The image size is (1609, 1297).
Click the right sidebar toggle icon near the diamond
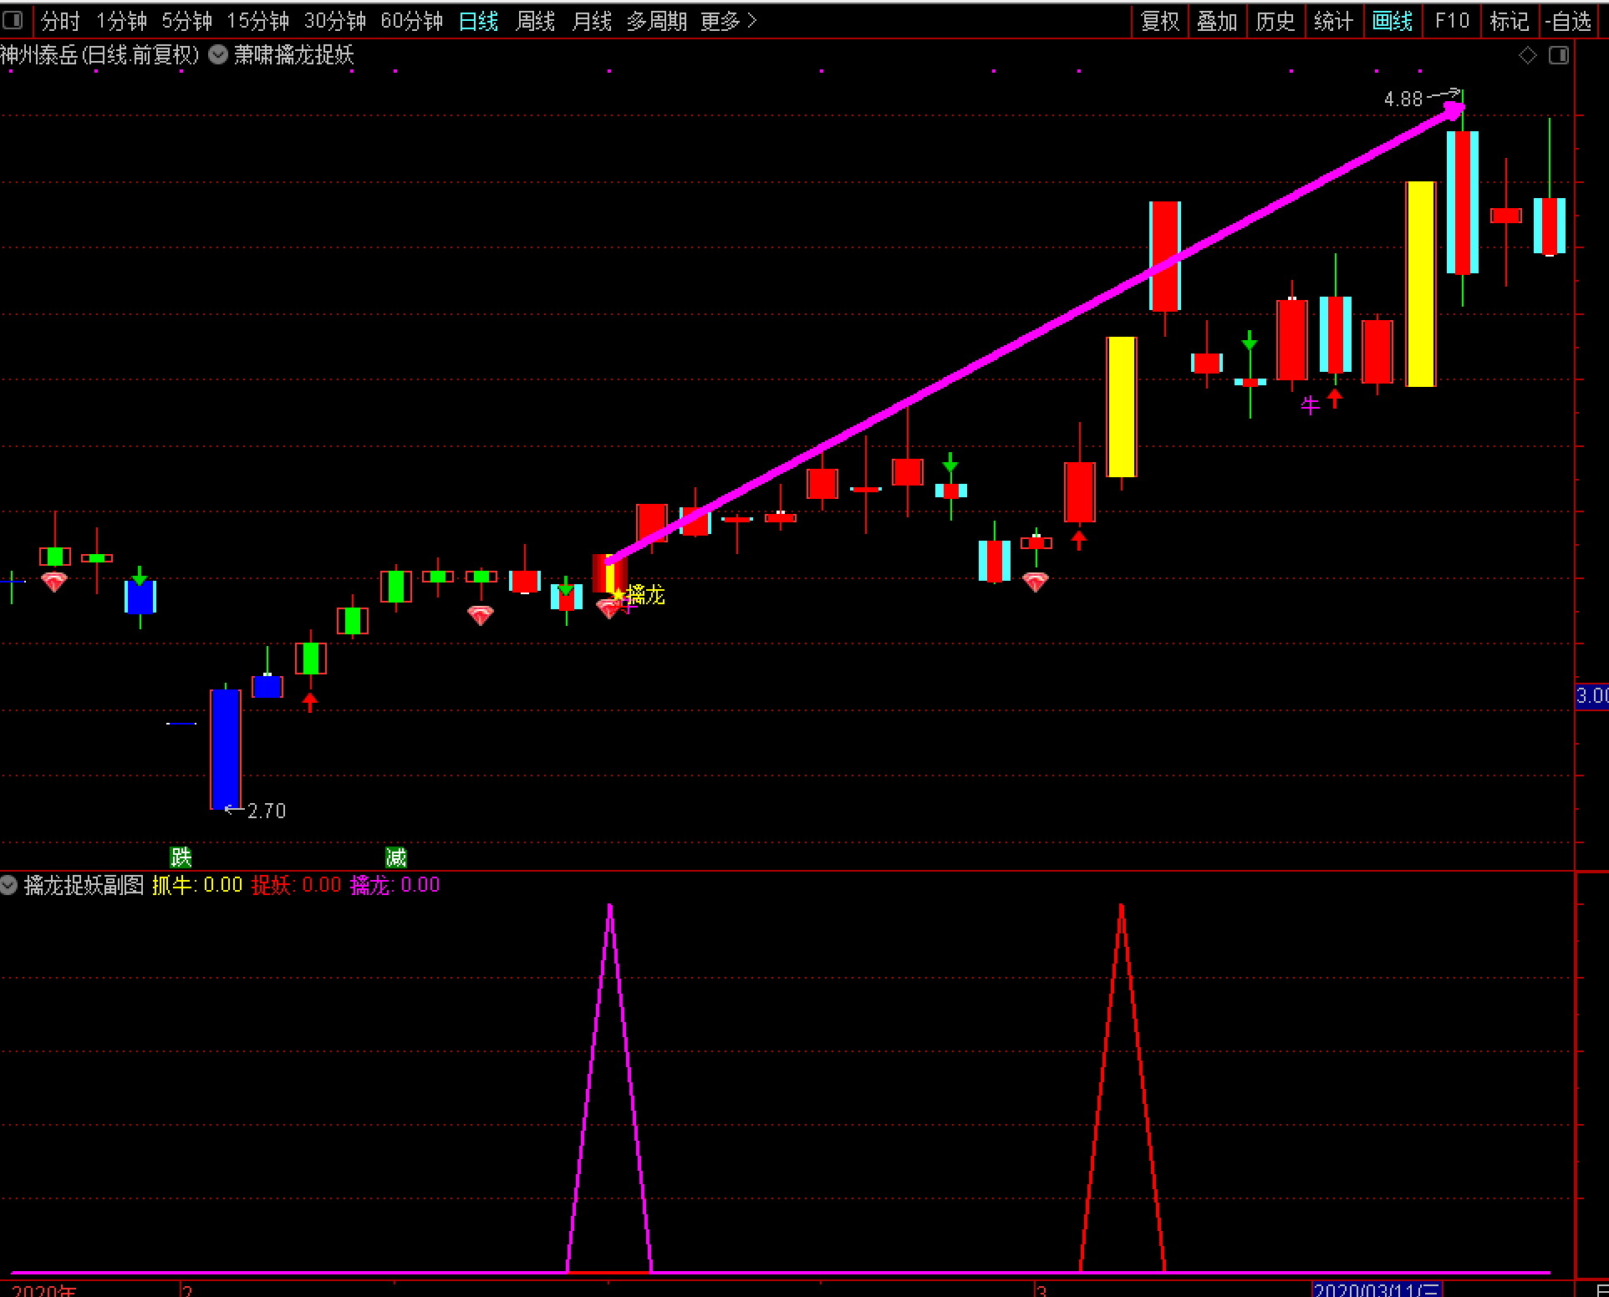1558,55
